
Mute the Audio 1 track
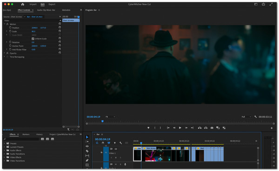click(x=116, y=165)
